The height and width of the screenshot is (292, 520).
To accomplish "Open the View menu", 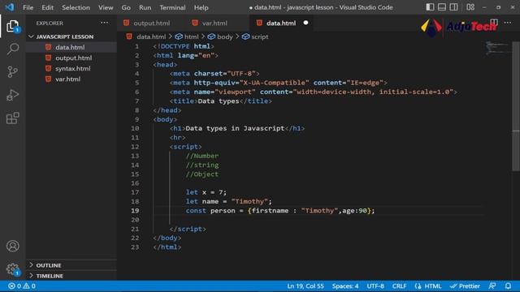I will point(106,7).
